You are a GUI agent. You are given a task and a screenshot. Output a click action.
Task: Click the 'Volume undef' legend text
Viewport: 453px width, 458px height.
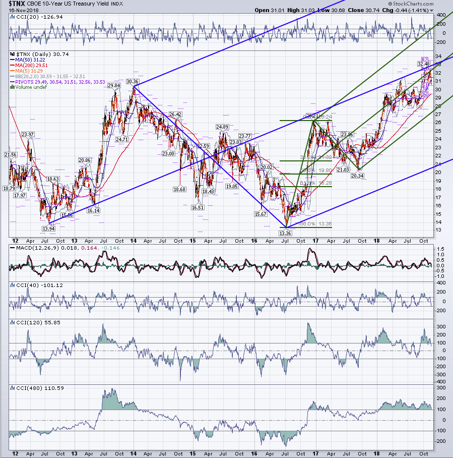(x=31, y=87)
